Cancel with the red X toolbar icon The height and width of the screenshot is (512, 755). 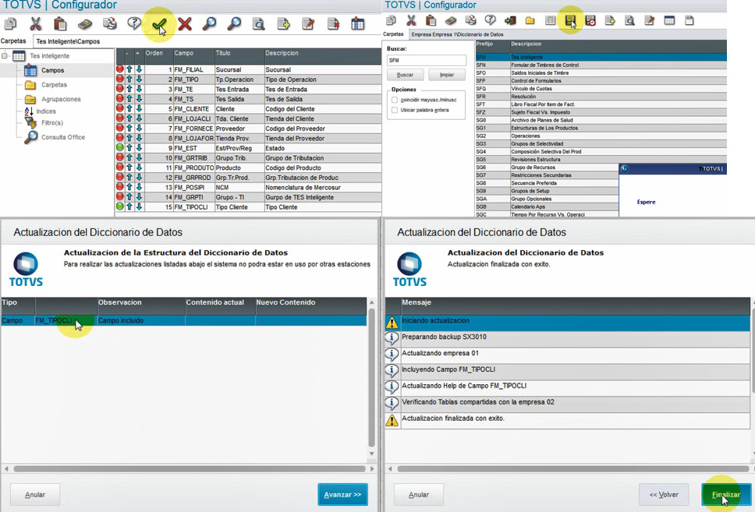tap(184, 23)
